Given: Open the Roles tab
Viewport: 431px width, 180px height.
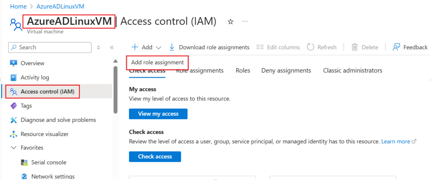Looking at the screenshot, I should pos(243,70).
